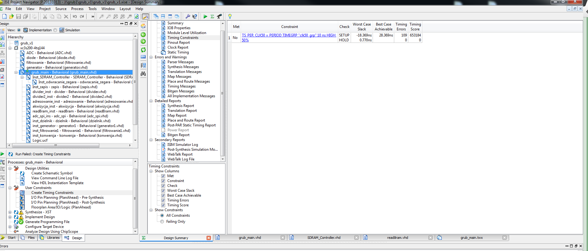Open the Place and Route Report
Screen dimensions: 588x251
[x=186, y=120]
